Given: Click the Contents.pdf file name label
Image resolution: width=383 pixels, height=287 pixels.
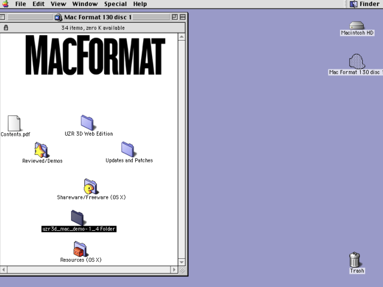Looking at the screenshot, I should 16,134.
